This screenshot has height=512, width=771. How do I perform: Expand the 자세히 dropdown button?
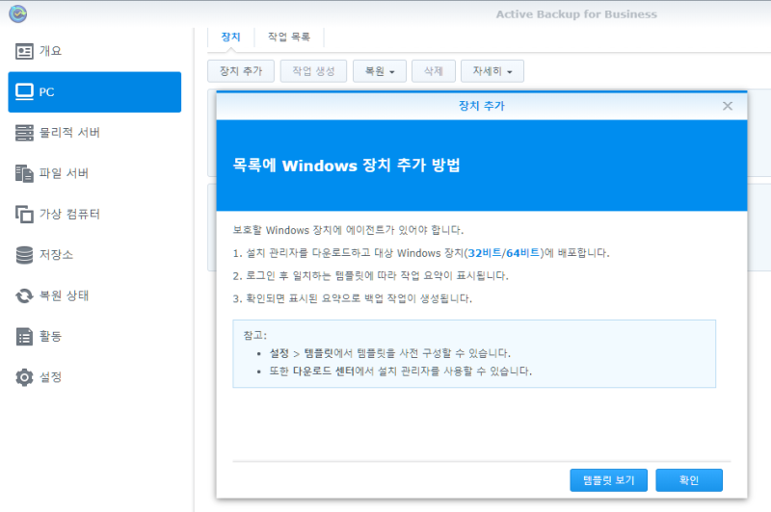(x=492, y=71)
